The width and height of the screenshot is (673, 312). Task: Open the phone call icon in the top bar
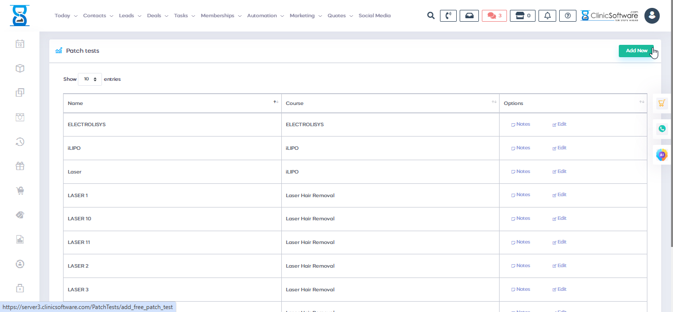click(x=448, y=15)
